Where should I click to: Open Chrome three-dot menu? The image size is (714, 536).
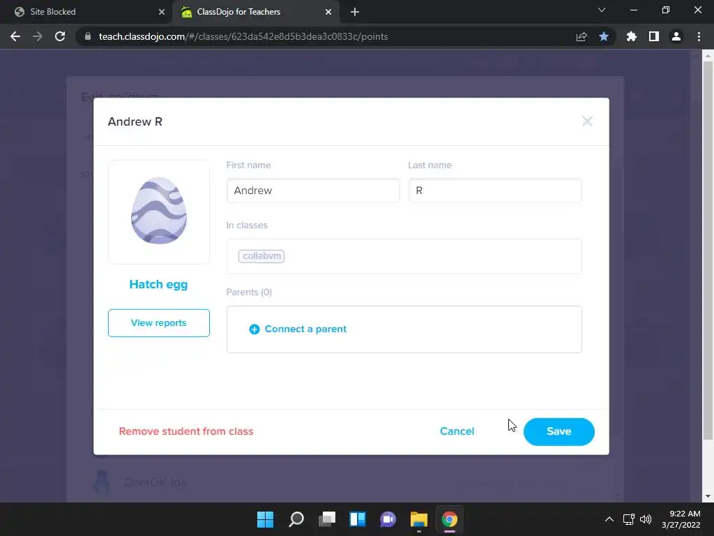coord(699,36)
